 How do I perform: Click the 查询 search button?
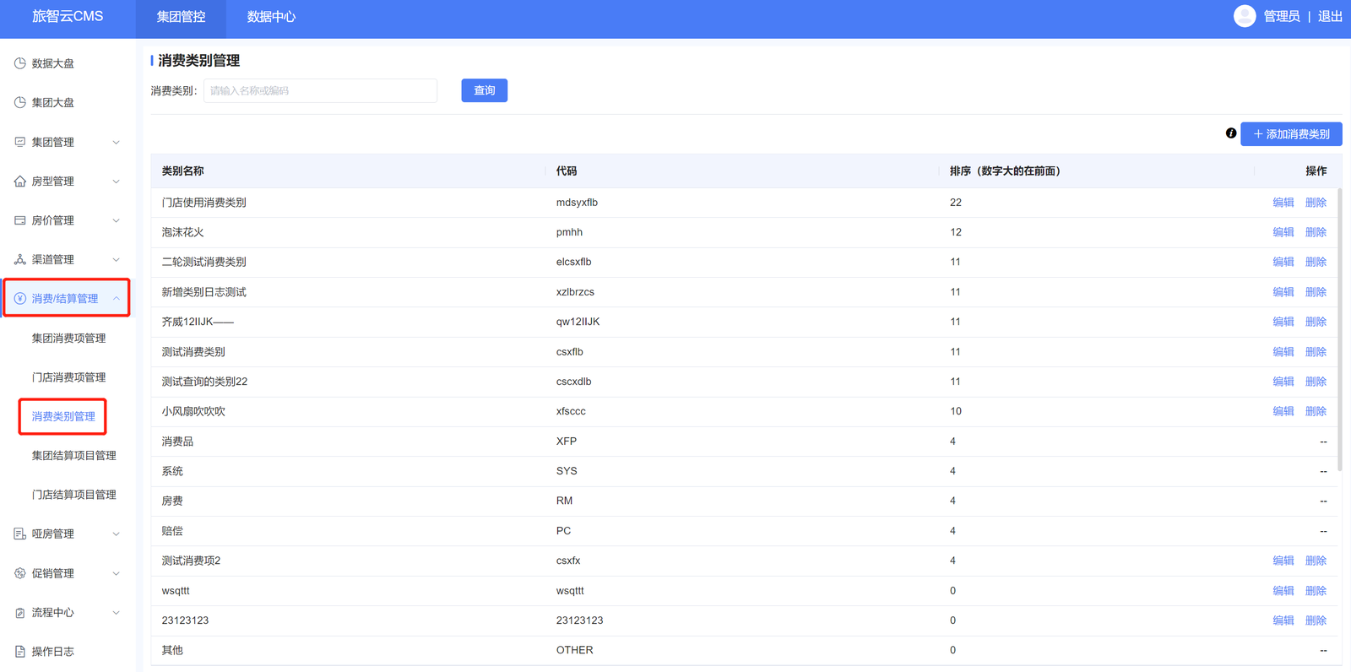click(x=485, y=90)
